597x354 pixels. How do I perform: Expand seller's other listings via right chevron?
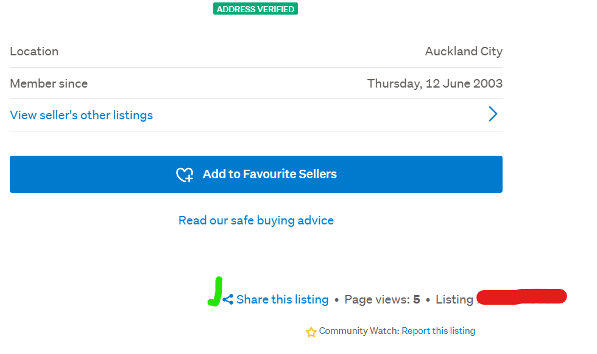coord(493,114)
